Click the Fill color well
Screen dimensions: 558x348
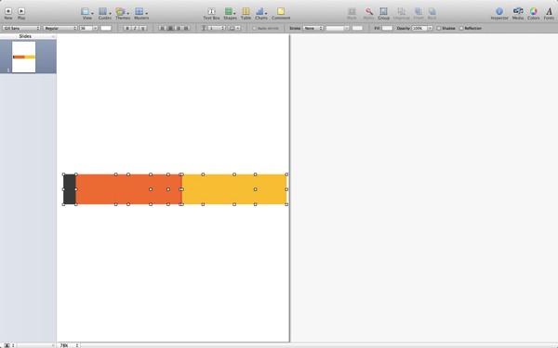click(387, 28)
